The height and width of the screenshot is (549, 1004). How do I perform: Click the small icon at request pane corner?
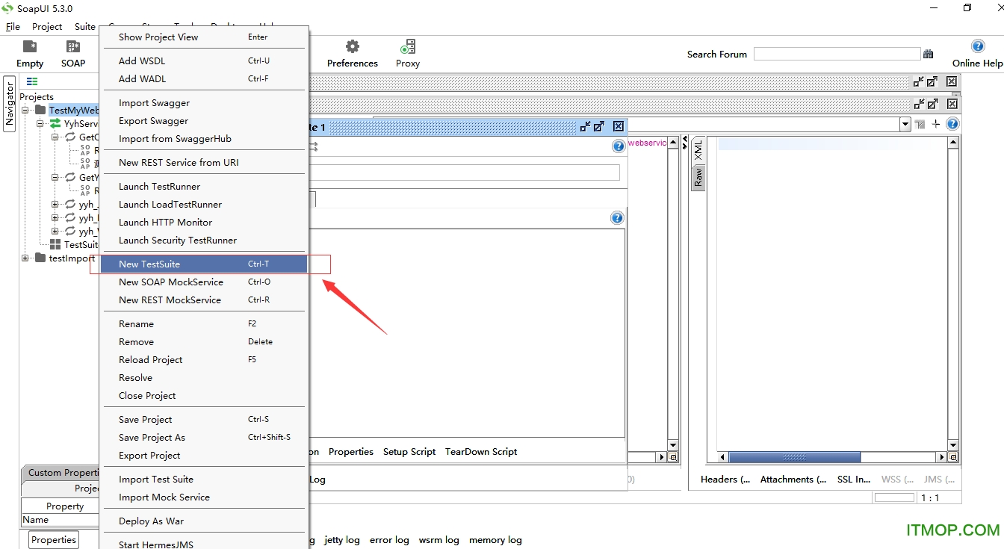click(673, 457)
